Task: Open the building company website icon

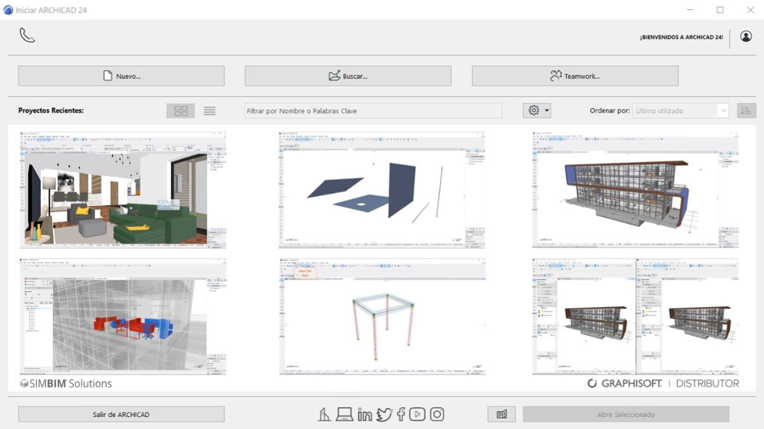Action: [325, 414]
